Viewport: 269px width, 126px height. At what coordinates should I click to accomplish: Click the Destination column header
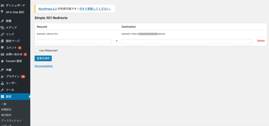tap(129, 27)
